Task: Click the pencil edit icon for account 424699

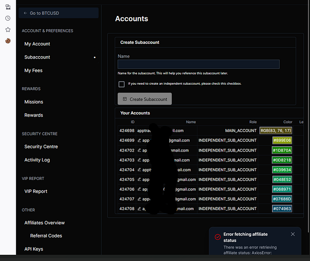Action: click(139, 140)
